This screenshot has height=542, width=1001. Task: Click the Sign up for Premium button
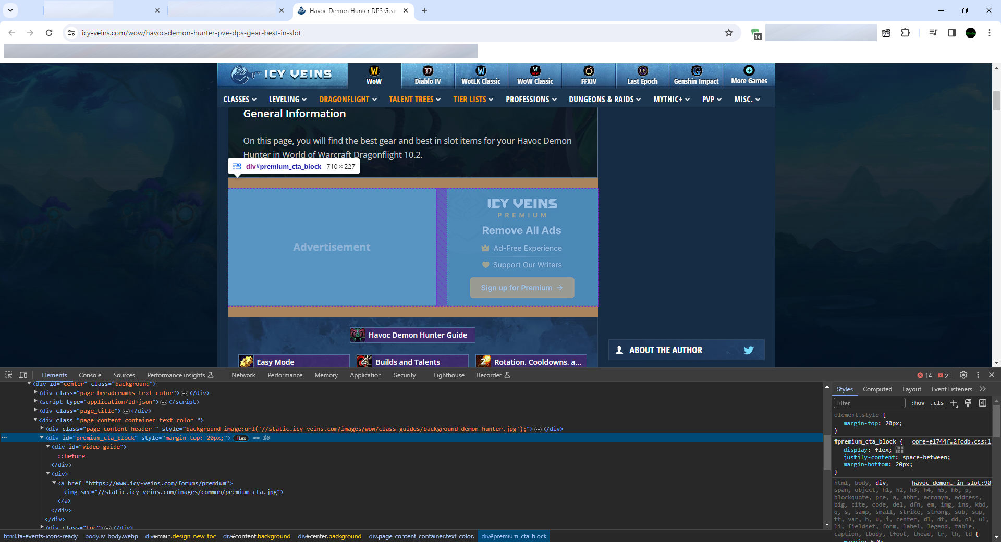click(522, 288)
